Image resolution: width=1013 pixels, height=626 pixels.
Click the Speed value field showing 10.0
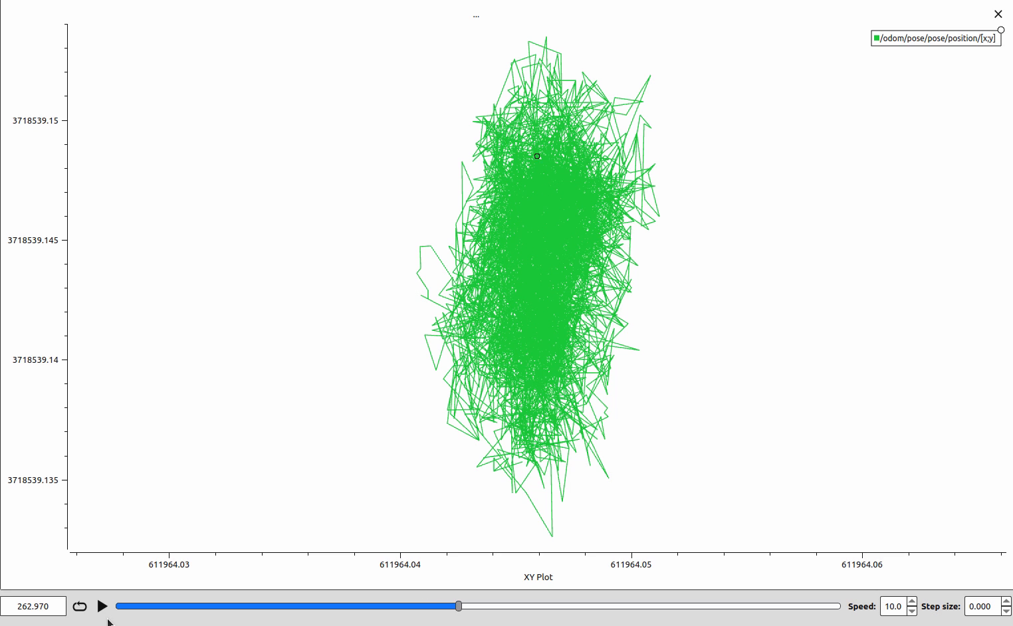(893, 606)
